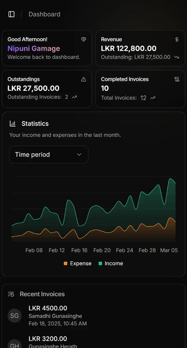Open the Time period dropdown
187x348 pixels.
point(49,155)
